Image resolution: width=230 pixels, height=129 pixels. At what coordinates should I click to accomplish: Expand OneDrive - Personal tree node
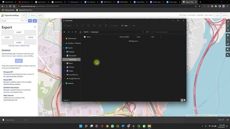64,43
